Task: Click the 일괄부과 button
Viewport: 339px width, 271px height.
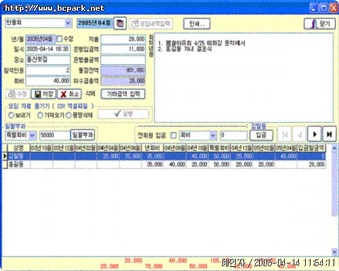Action: pos(83,135)
